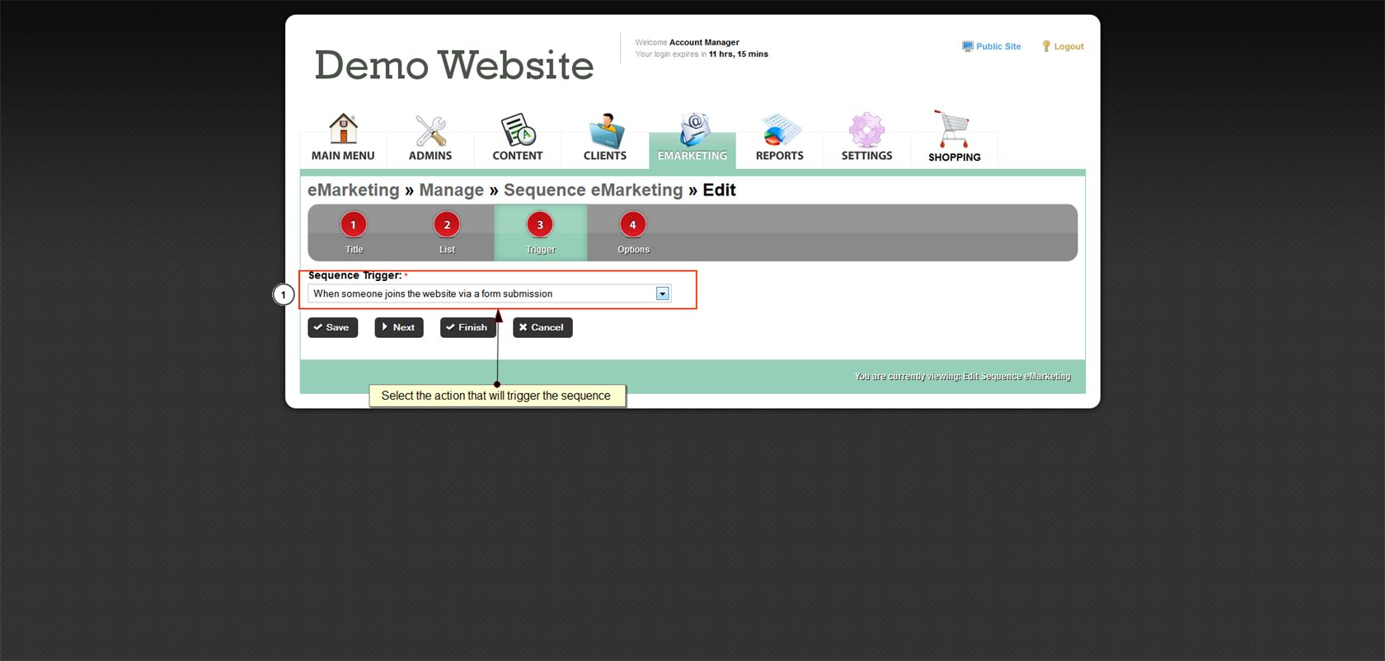Expand the Sequence Trigger dropdown arrow
Screen dimensions: 1385x661
tap(662, 294)
